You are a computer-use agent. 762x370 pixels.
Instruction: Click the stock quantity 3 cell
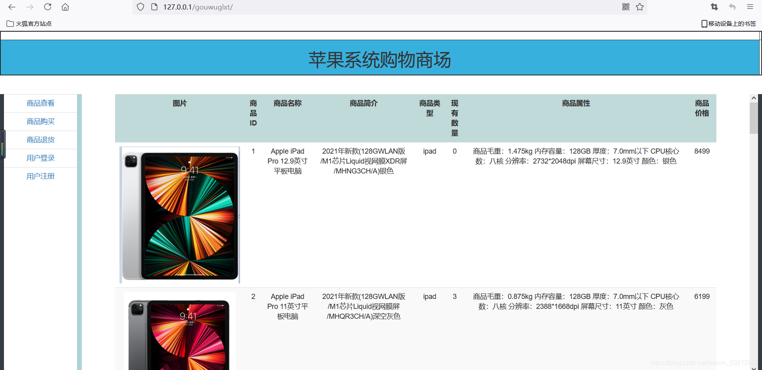click(455, 297)
